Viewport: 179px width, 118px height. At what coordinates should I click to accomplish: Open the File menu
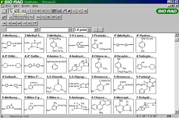point(8,6)
